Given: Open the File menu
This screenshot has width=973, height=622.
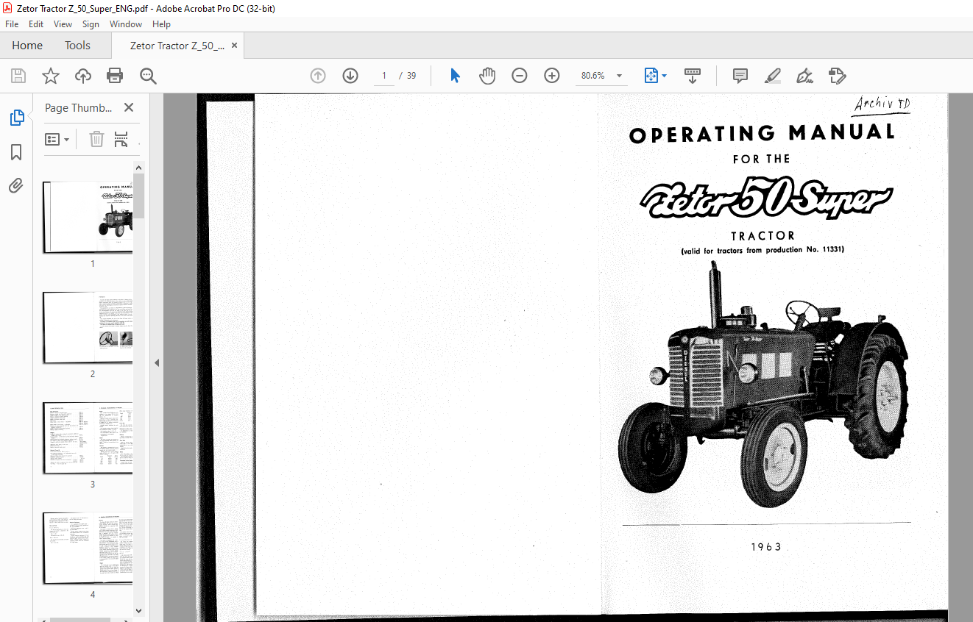Looking at the screenshot, I should click(x=12, y=24).
